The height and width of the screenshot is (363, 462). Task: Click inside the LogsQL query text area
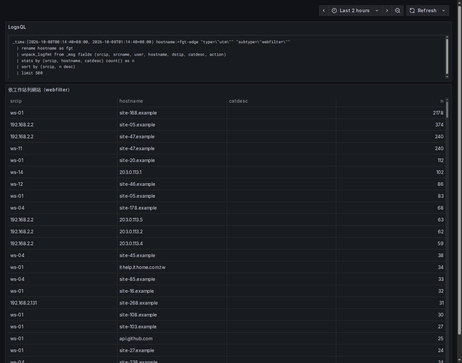(226, 57)
